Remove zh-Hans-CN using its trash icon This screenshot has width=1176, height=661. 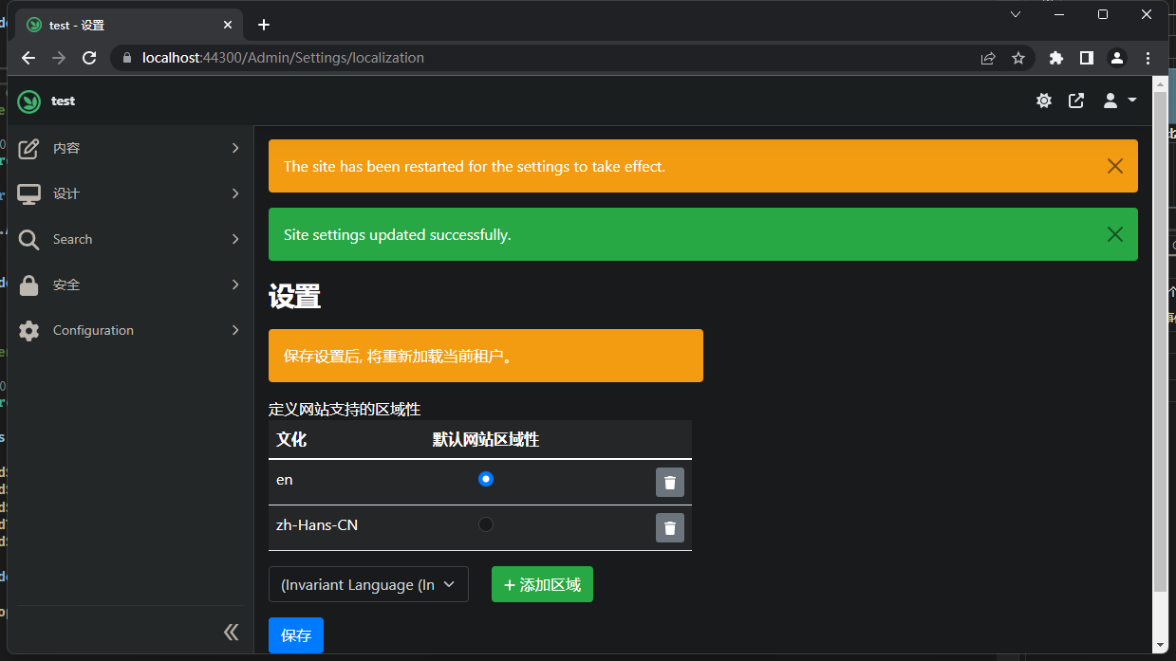pyautogui.click(x=669, y=527)
